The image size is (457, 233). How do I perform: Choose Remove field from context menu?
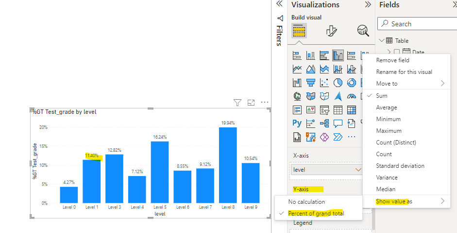pos(406,60)
